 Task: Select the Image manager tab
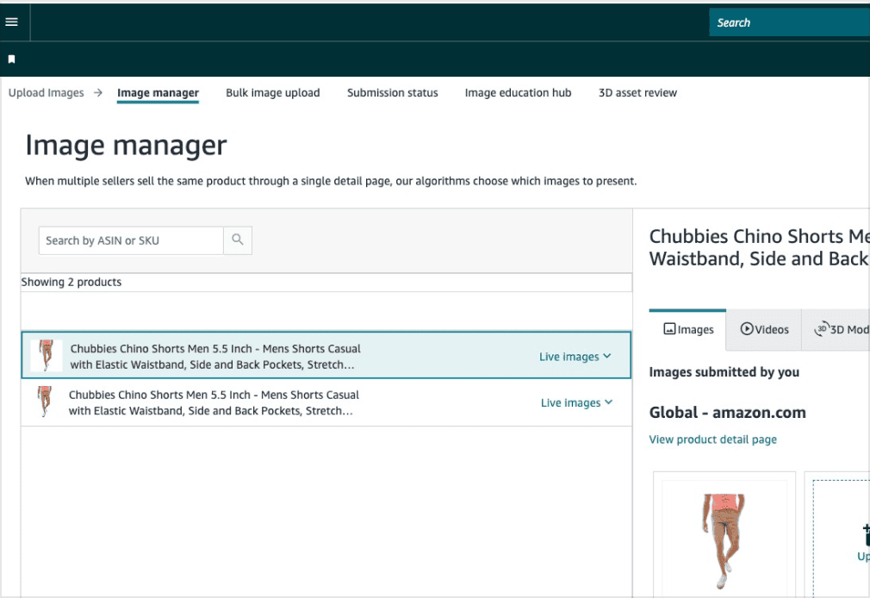click(158, 93)
